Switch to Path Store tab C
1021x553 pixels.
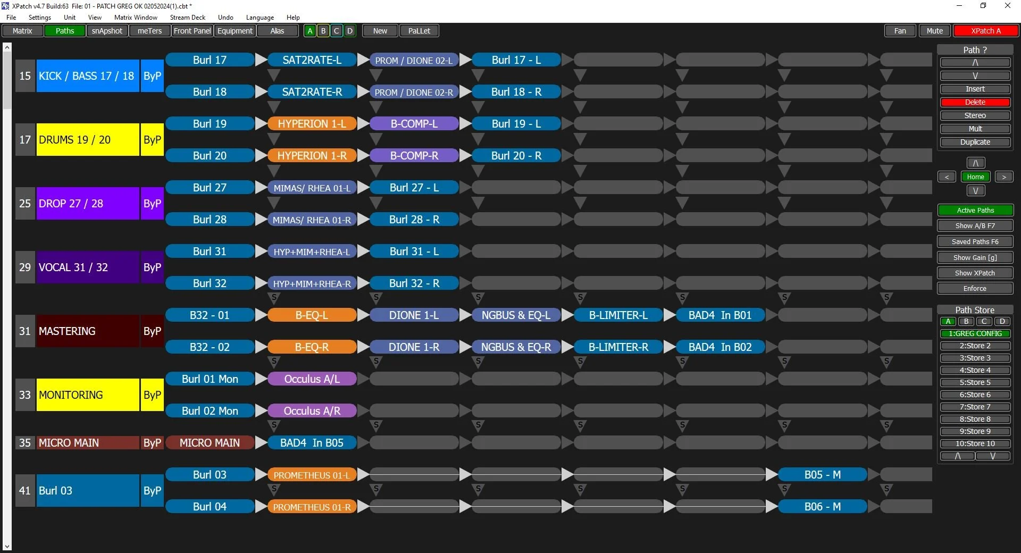(984, 321)
